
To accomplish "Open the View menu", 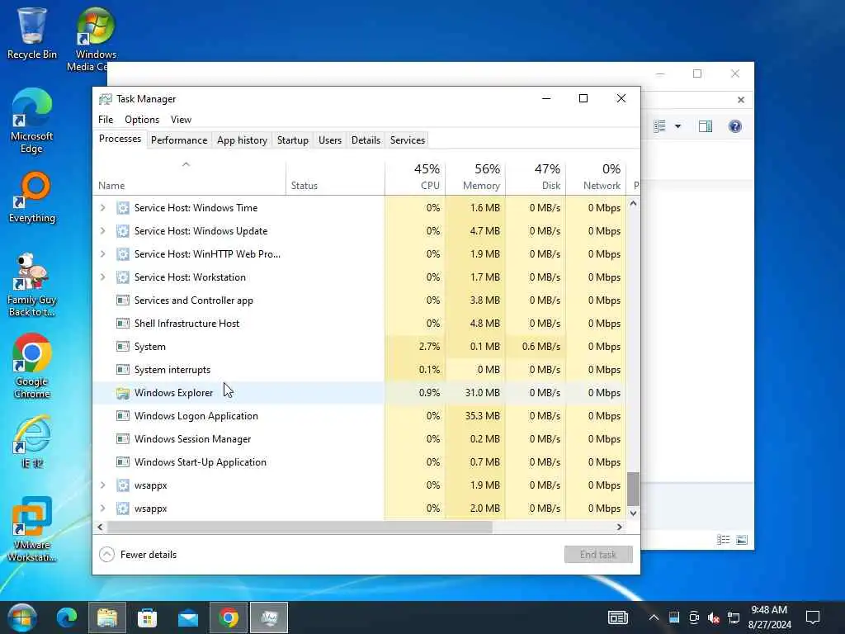I will [181, 119].
